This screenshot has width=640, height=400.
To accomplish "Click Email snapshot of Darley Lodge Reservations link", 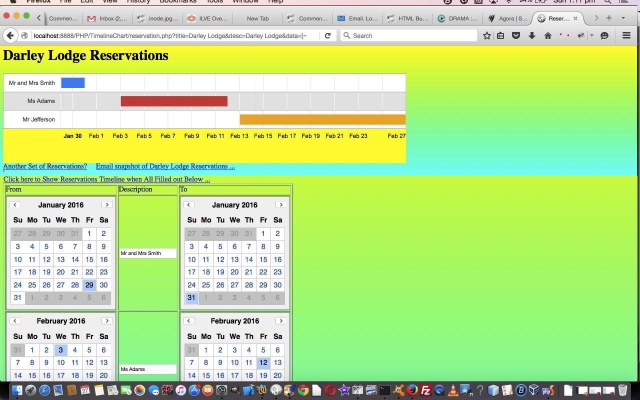I will (165, 166).
